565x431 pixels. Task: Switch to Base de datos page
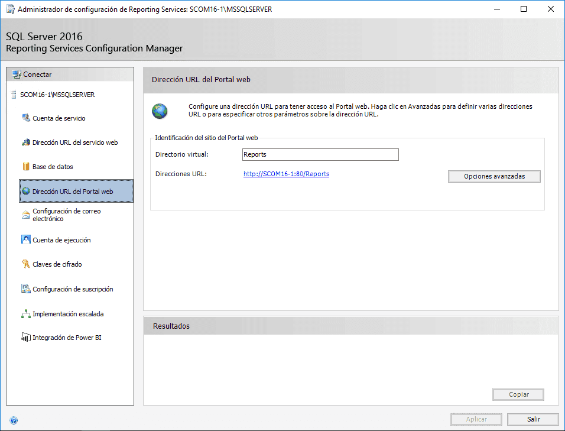point(53,167)
